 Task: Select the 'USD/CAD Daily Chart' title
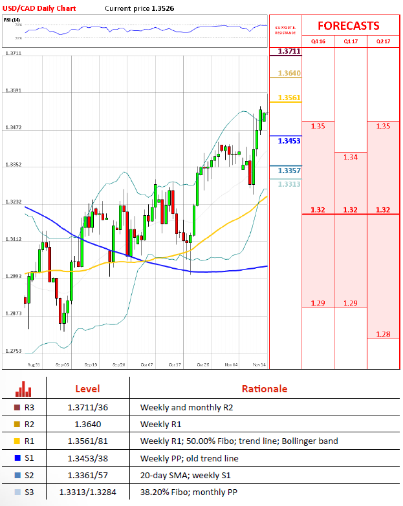pyautogui.click(x=39, y=8)
